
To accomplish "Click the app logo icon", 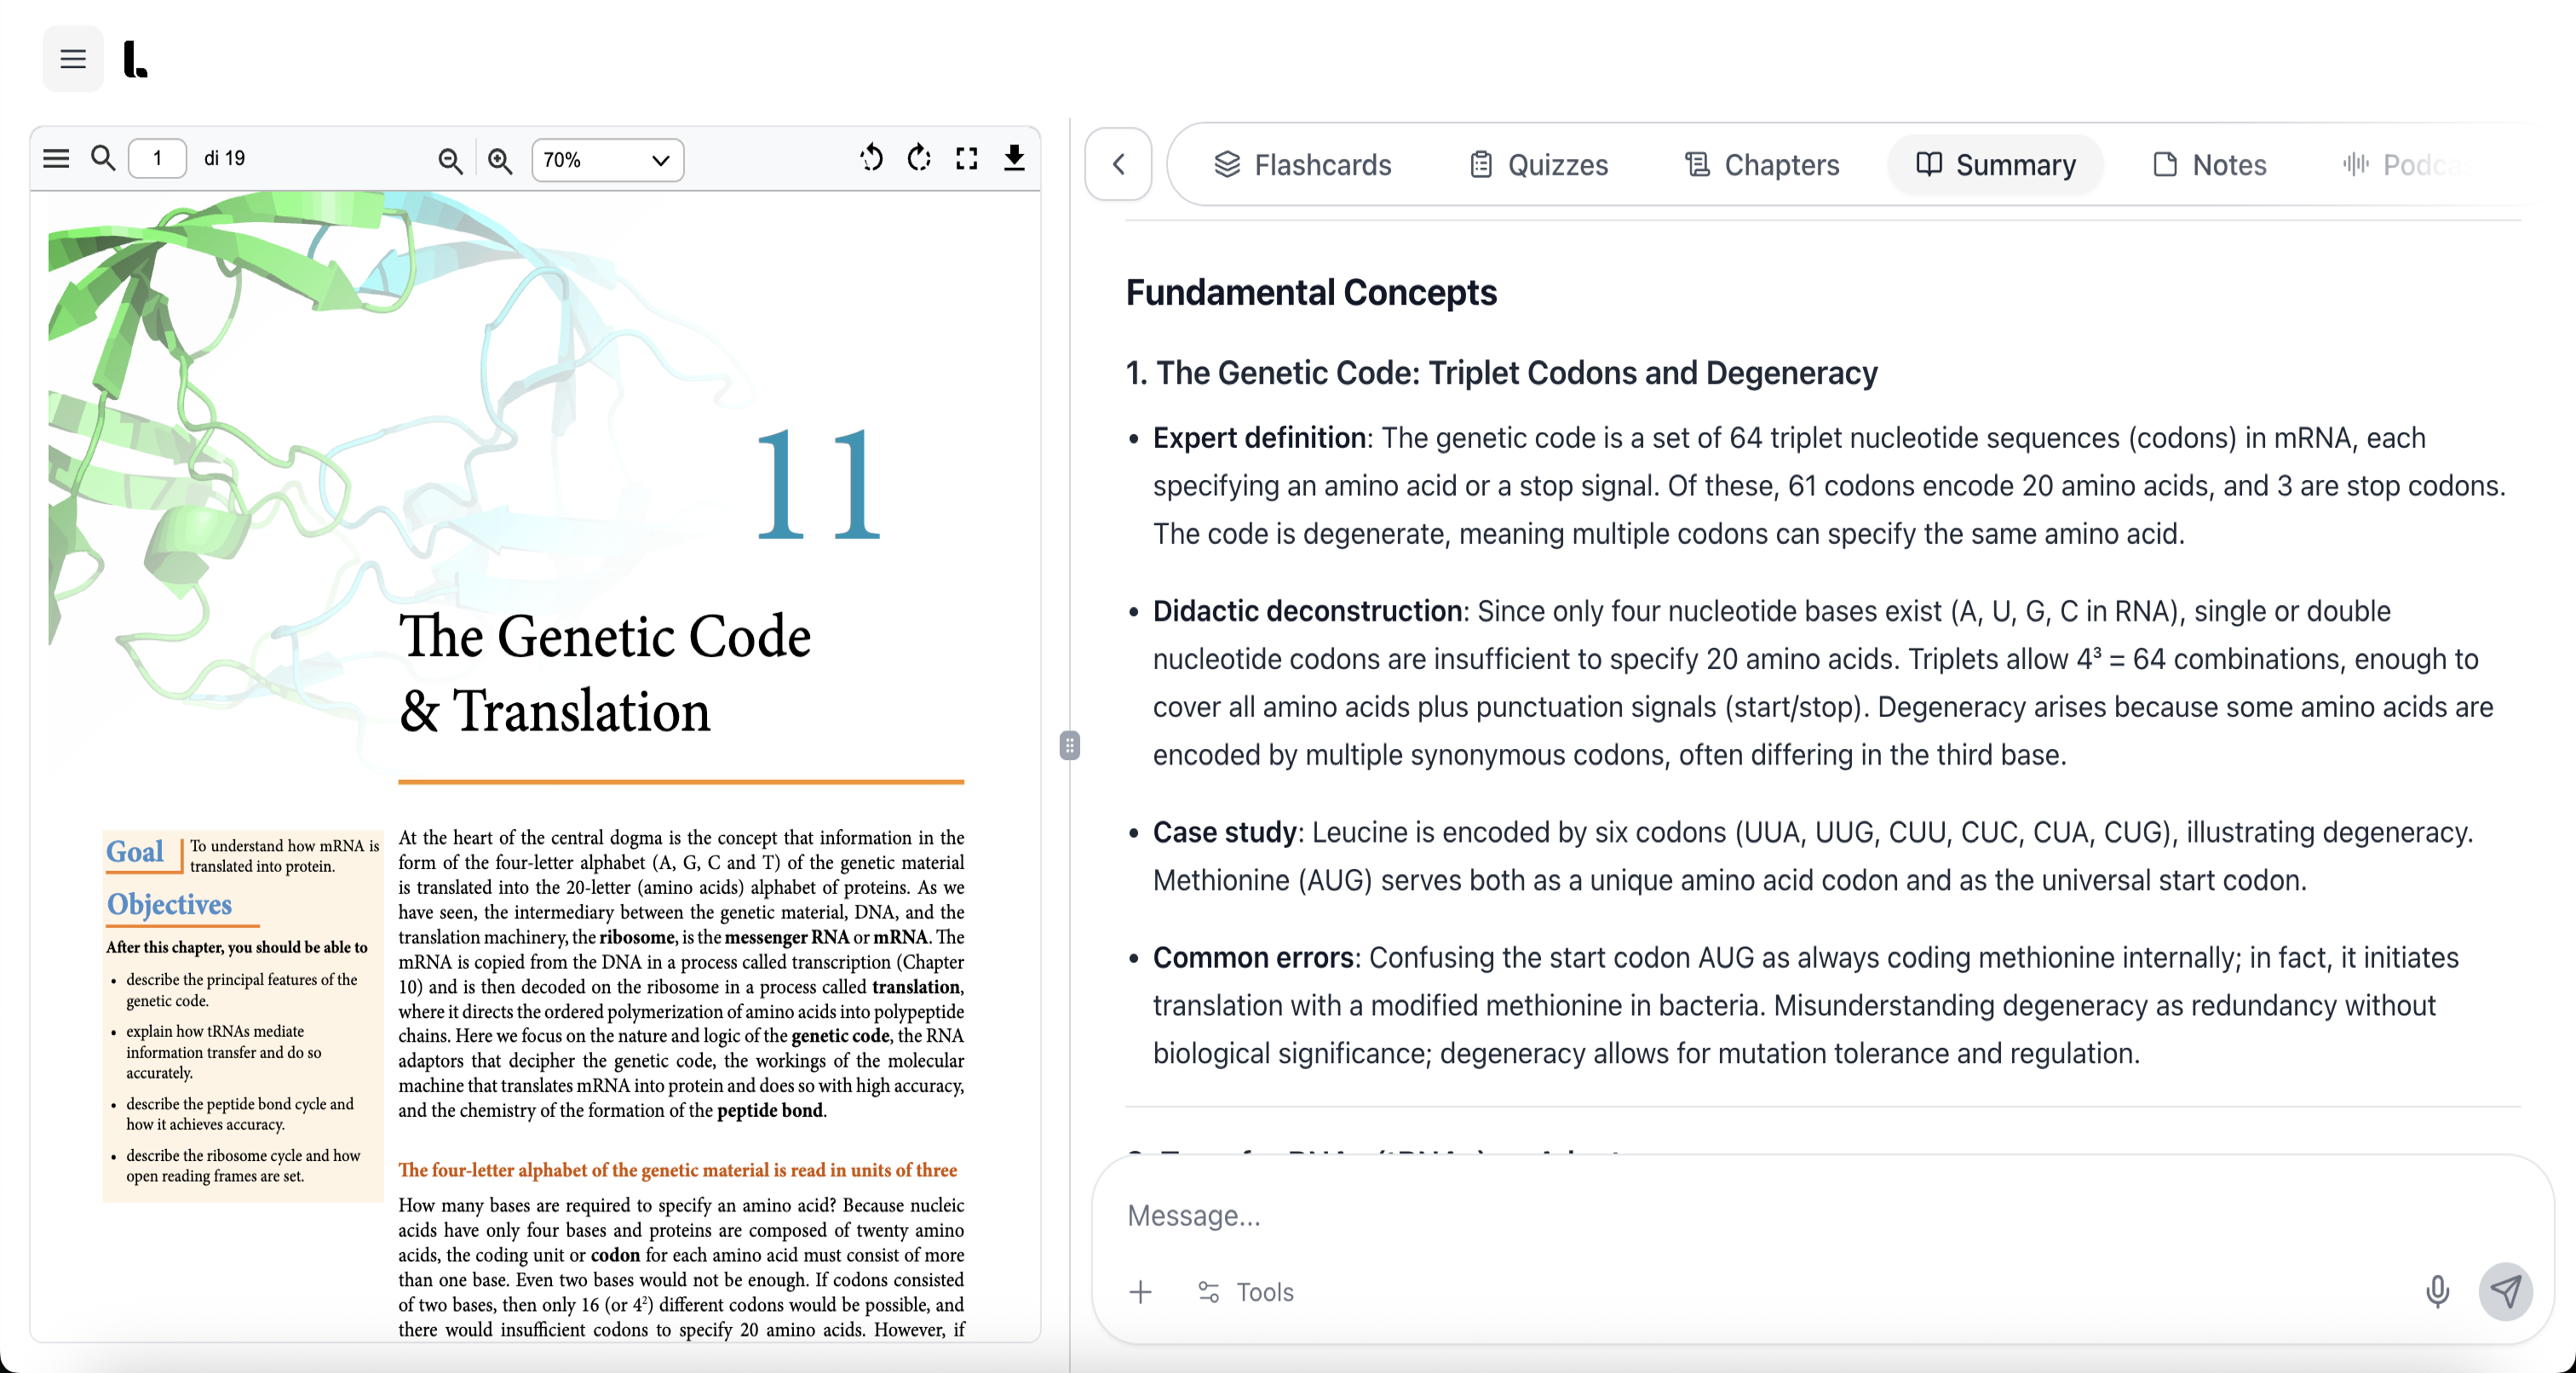I will click(135, 59).
